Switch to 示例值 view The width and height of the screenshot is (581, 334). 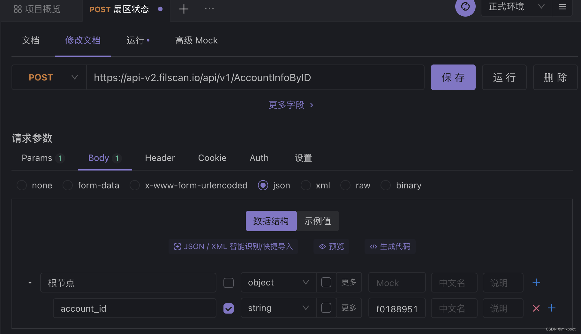click(x=318, y=221)
